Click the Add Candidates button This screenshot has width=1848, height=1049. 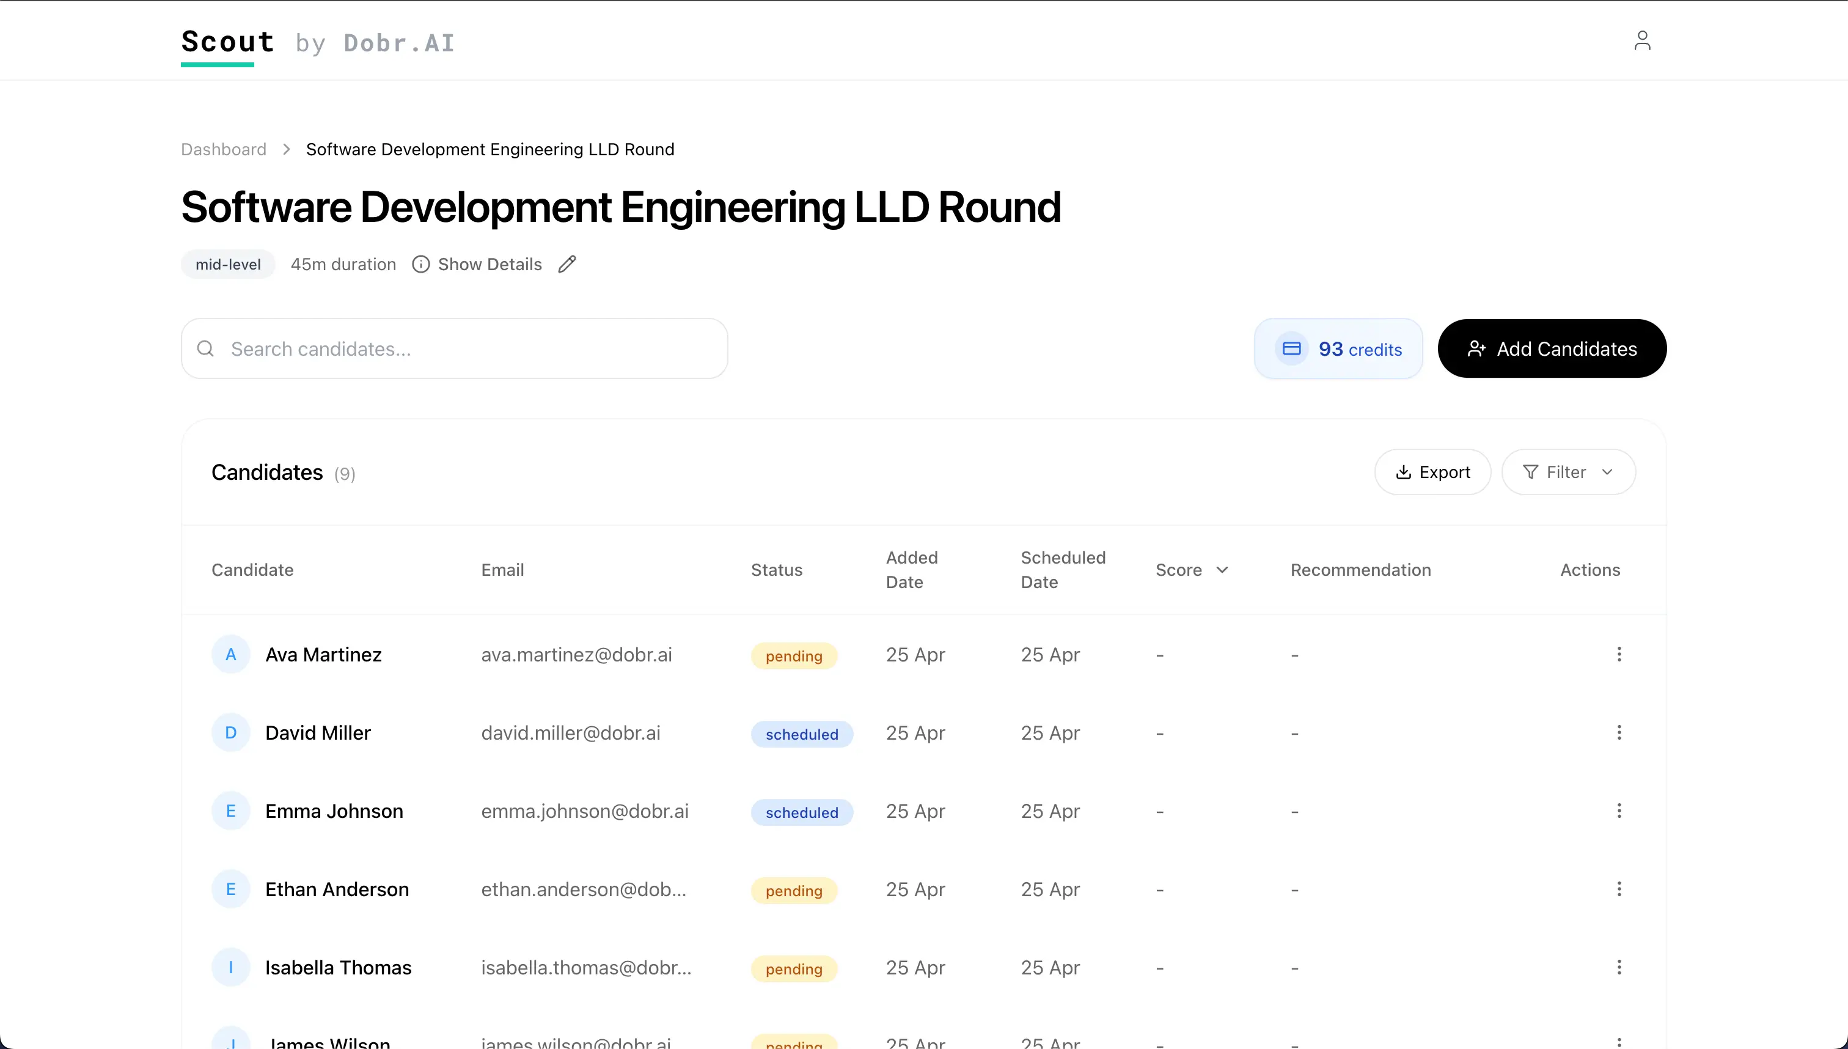click(x=1552, y=348)
